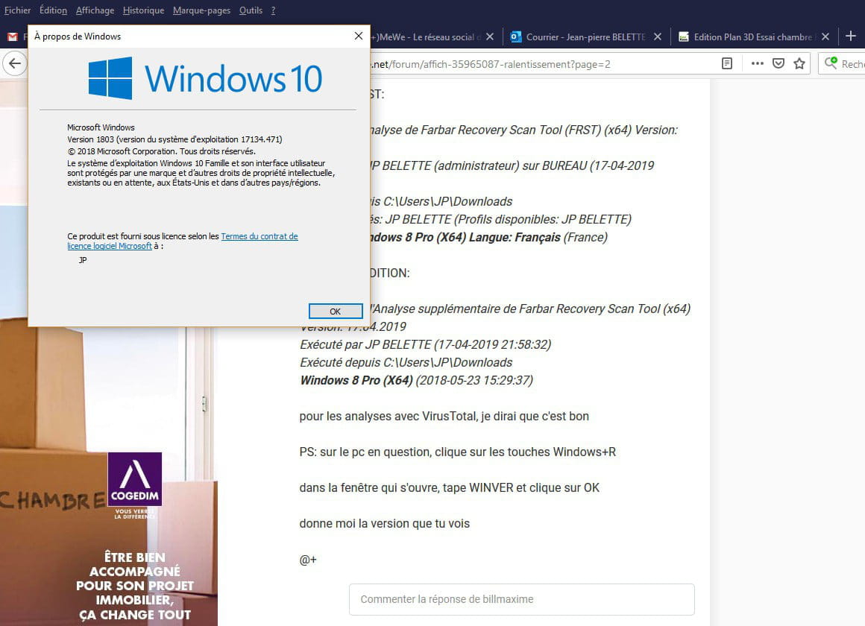Go back to the previous page
The width and height of the screenshot is (865, 626).
15,63
